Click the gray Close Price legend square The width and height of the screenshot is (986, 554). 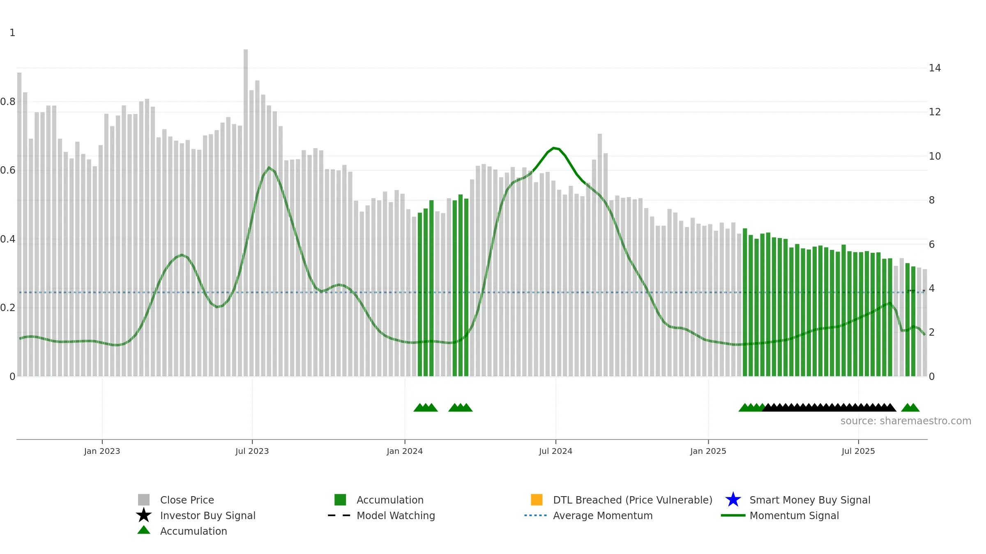pos(144,500)
